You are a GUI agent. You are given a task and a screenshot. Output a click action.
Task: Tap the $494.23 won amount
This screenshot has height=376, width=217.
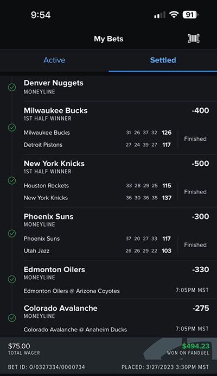click(195, 346)
